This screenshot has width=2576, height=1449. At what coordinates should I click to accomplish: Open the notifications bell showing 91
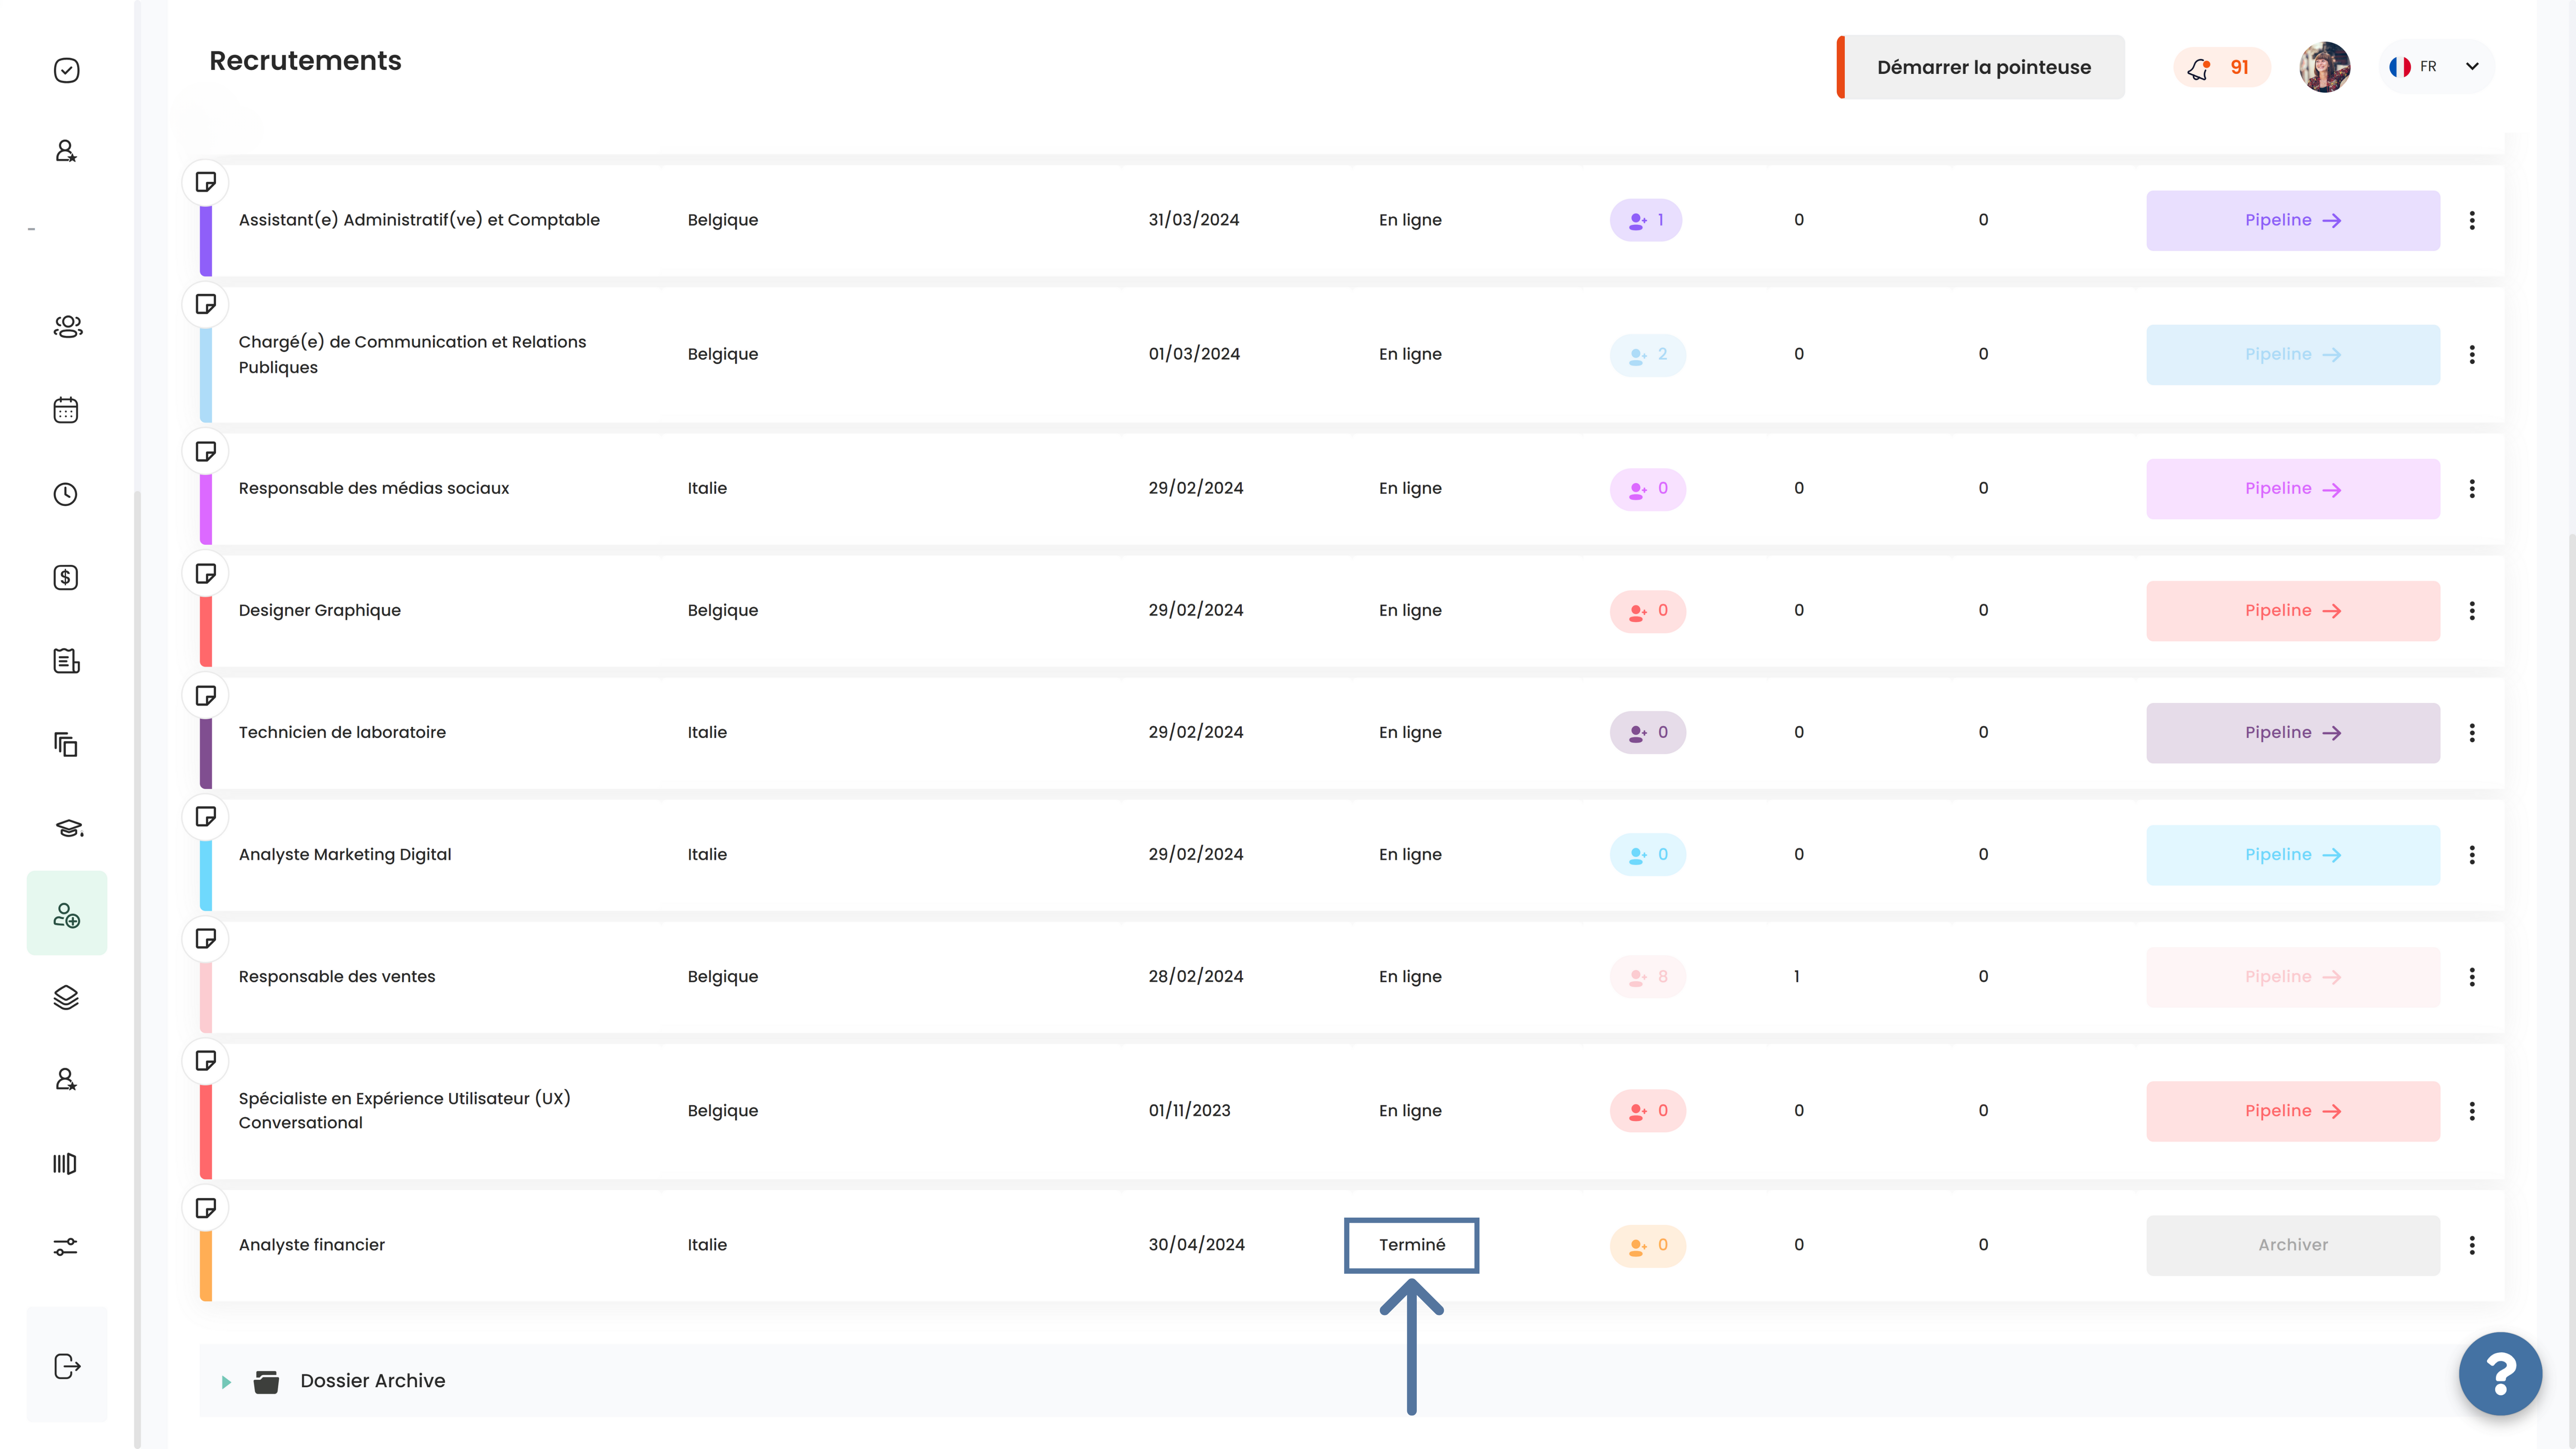[2221, 67]
